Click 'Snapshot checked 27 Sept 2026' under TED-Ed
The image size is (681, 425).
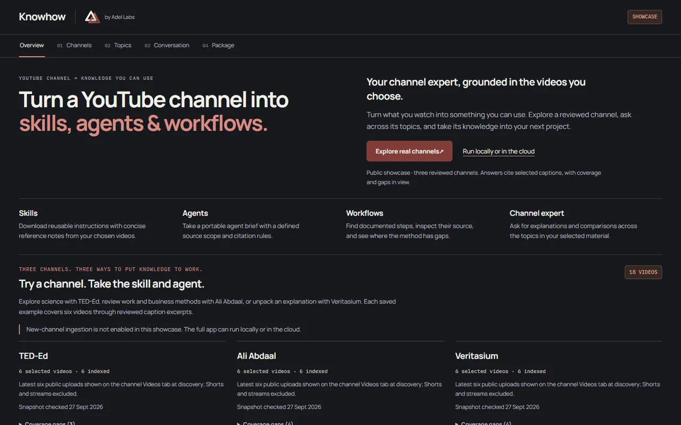(x=61, y=407)
